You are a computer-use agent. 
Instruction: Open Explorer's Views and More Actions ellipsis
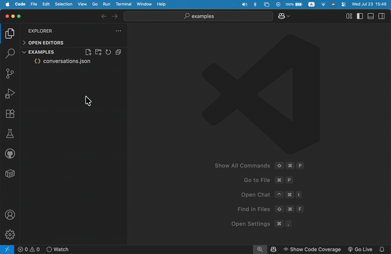[118, 31]
